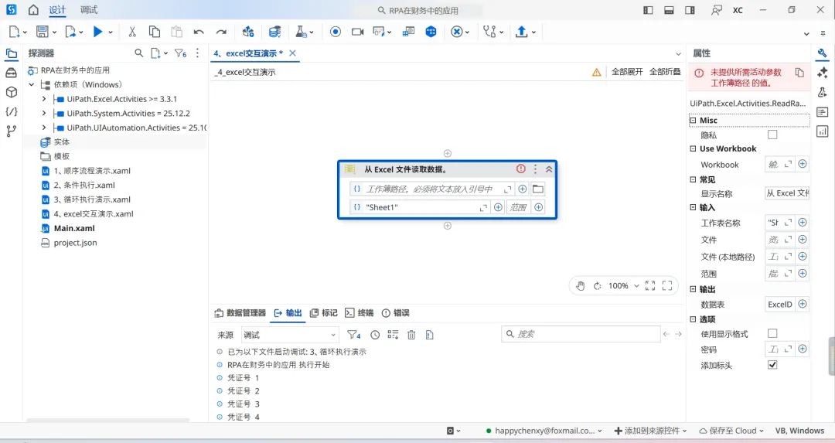Click the video camera recording icon
Screen dimensions: 835x443
point(358,32)
